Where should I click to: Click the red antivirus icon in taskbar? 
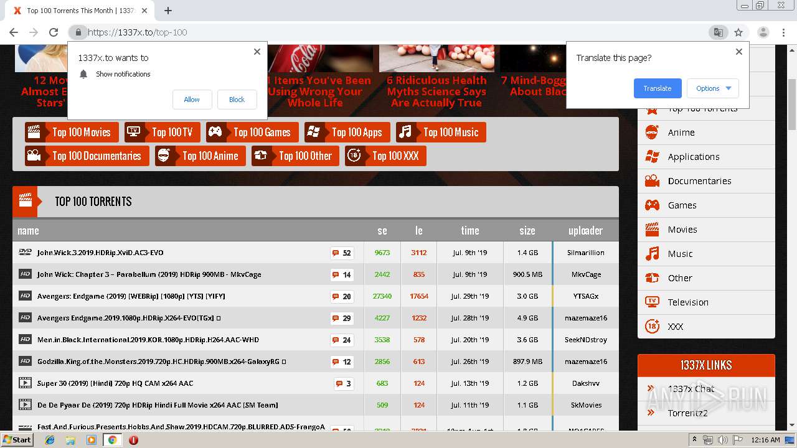(x=133, y=440)
